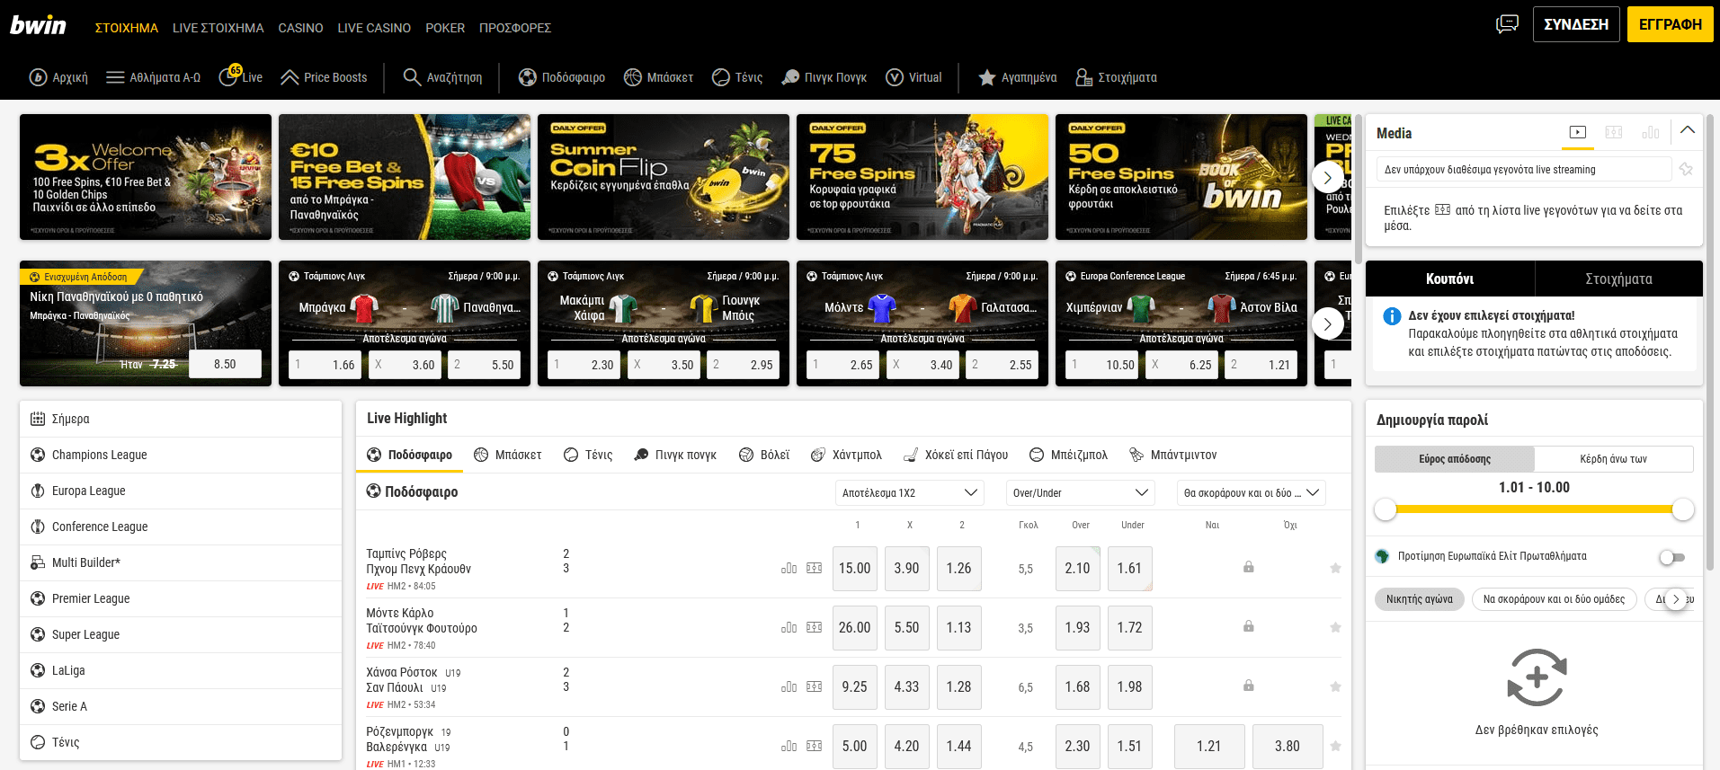Show statistics view in Media panel
Screen dimensions: 1720x770
1651,132
